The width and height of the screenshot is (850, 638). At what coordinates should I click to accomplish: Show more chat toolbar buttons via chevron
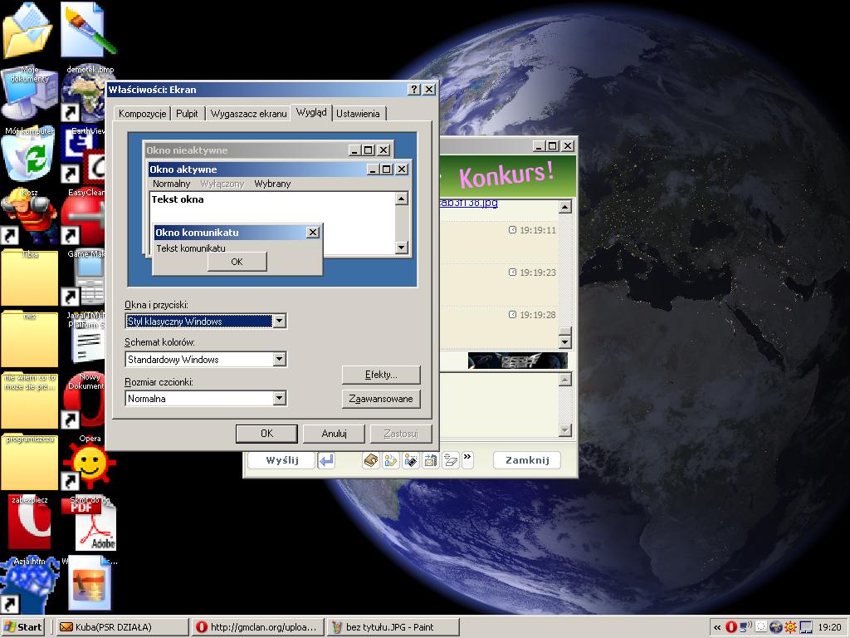point(467,457)
